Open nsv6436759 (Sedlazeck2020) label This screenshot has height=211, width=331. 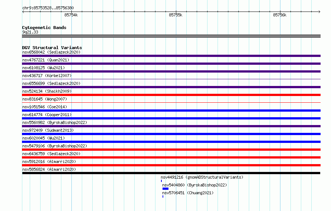click(x=51, y=154)
